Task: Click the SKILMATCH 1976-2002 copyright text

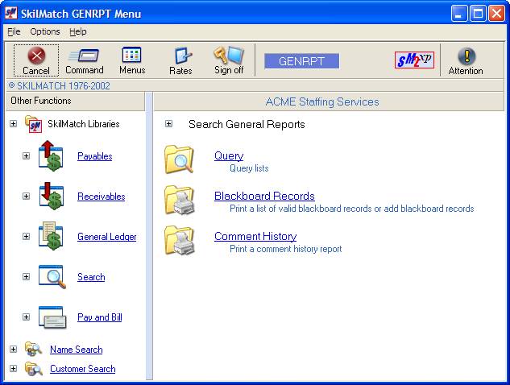Action: point(59,86)
